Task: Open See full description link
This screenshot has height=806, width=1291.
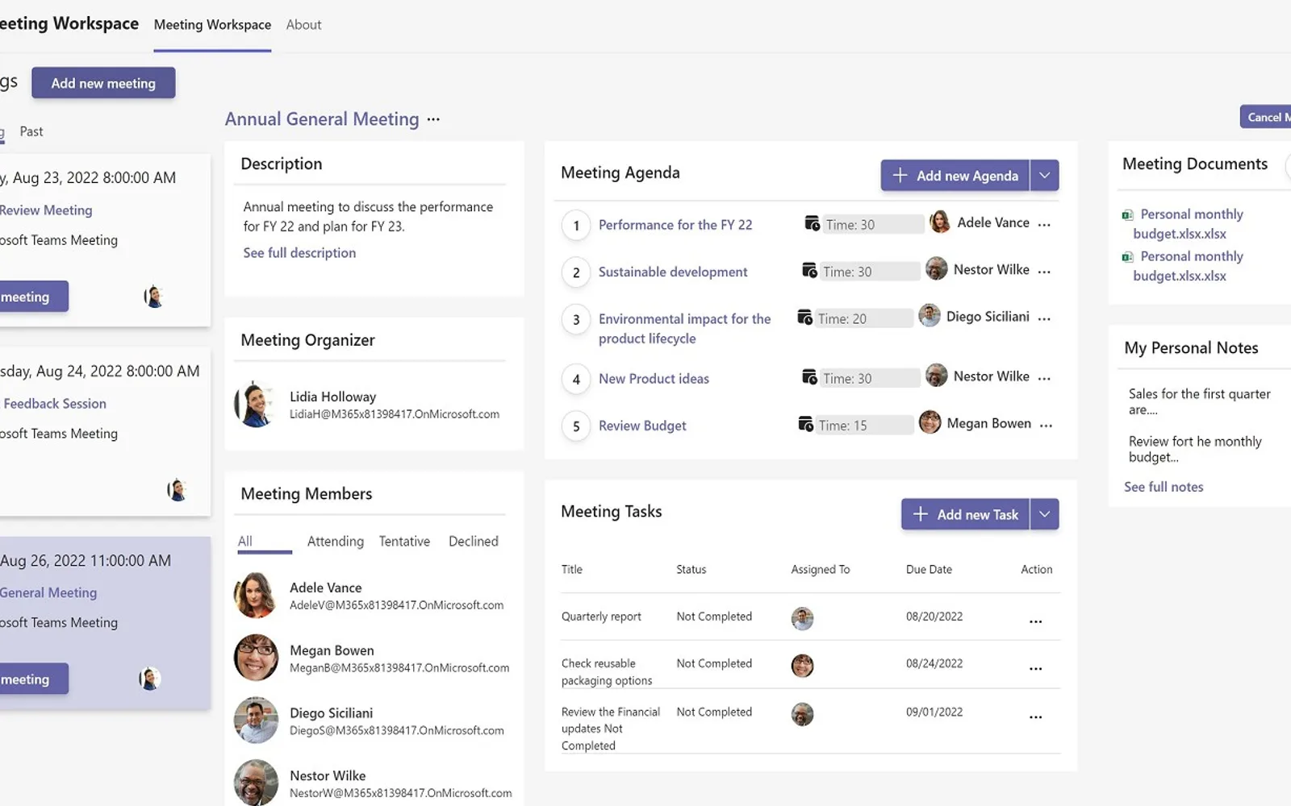Action: (x=299, y=253)
